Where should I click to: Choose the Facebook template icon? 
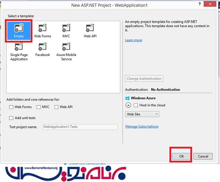(x=43, y=47)
